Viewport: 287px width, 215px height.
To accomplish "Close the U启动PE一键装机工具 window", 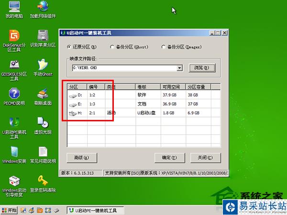I will 225,33.
